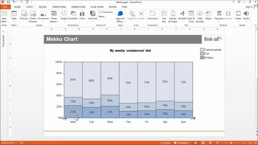Click the Carbohydrate legend swatch
Viewport: 258px width, 145px height.
[x=202, y=50]
